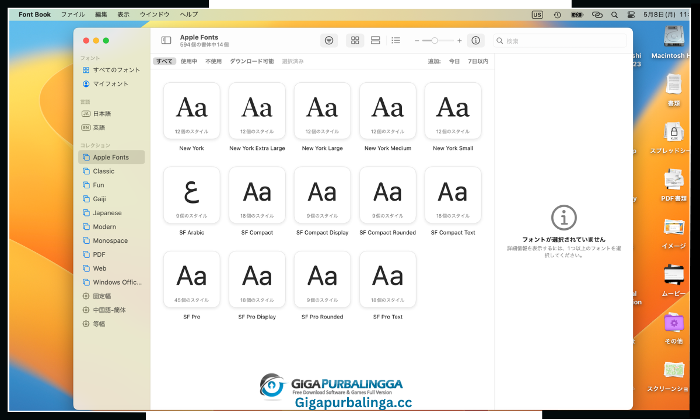Screen dimensions: 700x420
Task: Open Spotlight search in menu bar
Action: tap(614, 15)
